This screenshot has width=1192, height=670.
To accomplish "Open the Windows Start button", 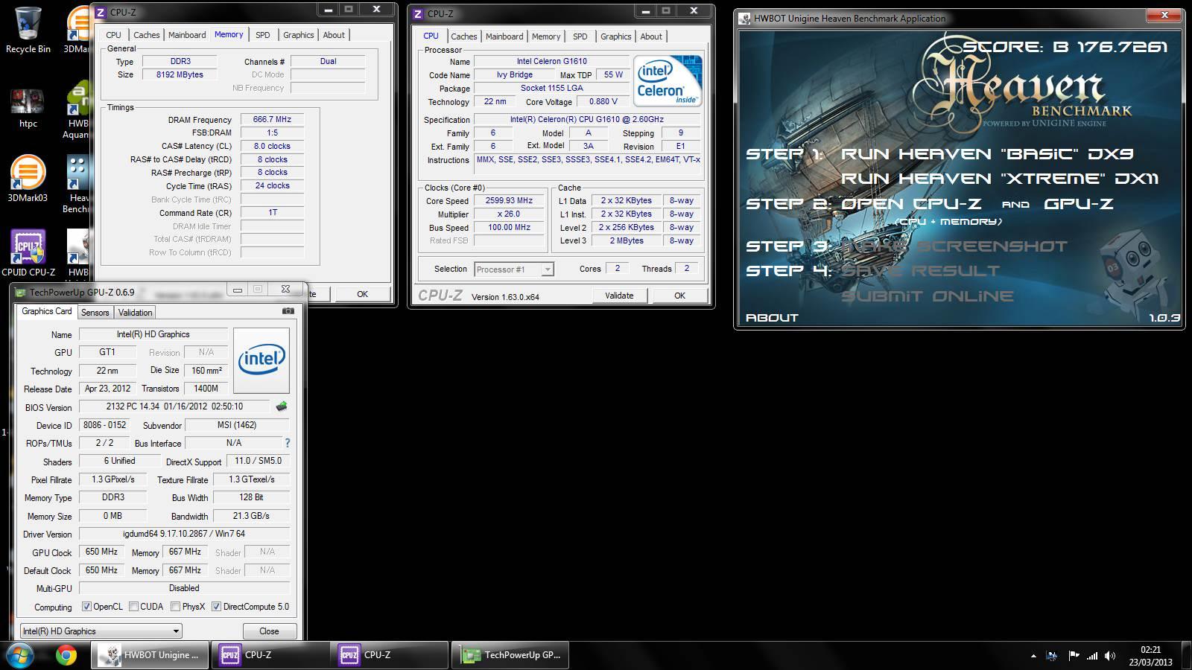I will click(19, 656).
